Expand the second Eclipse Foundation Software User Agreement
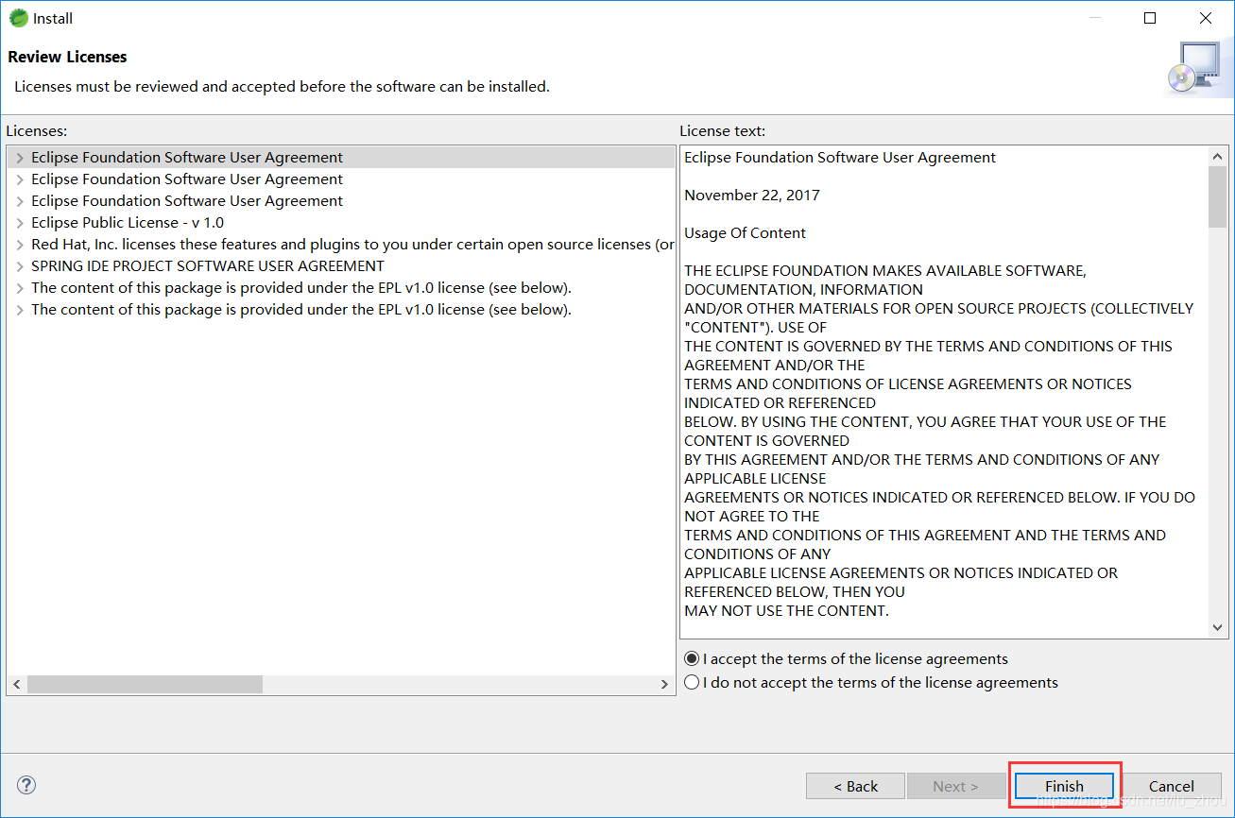Viewport: 1235px width, 818px height. [19, 179]
